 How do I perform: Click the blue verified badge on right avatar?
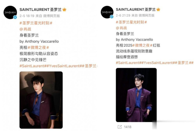tap(112, 17)
